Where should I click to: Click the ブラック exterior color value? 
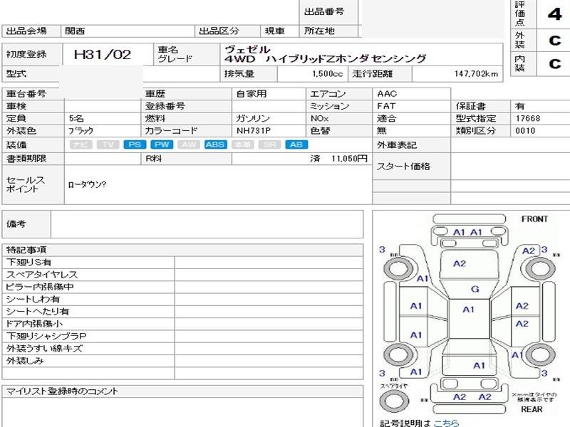[81, 131]
